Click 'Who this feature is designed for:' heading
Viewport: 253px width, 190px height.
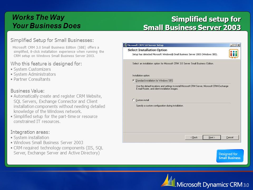(x=46, y=64)
